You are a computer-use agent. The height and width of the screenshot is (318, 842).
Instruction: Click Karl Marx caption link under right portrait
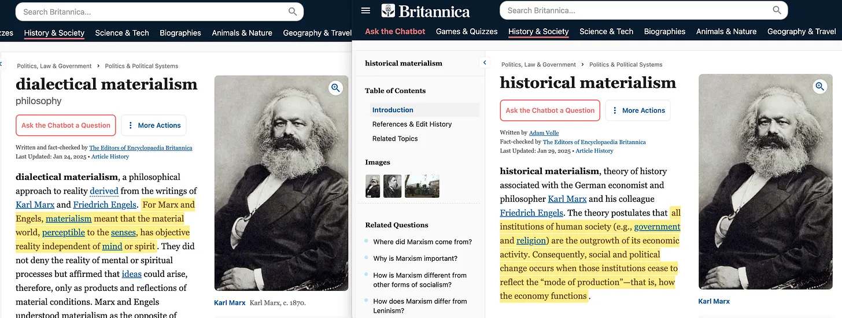tap(714, 301)
